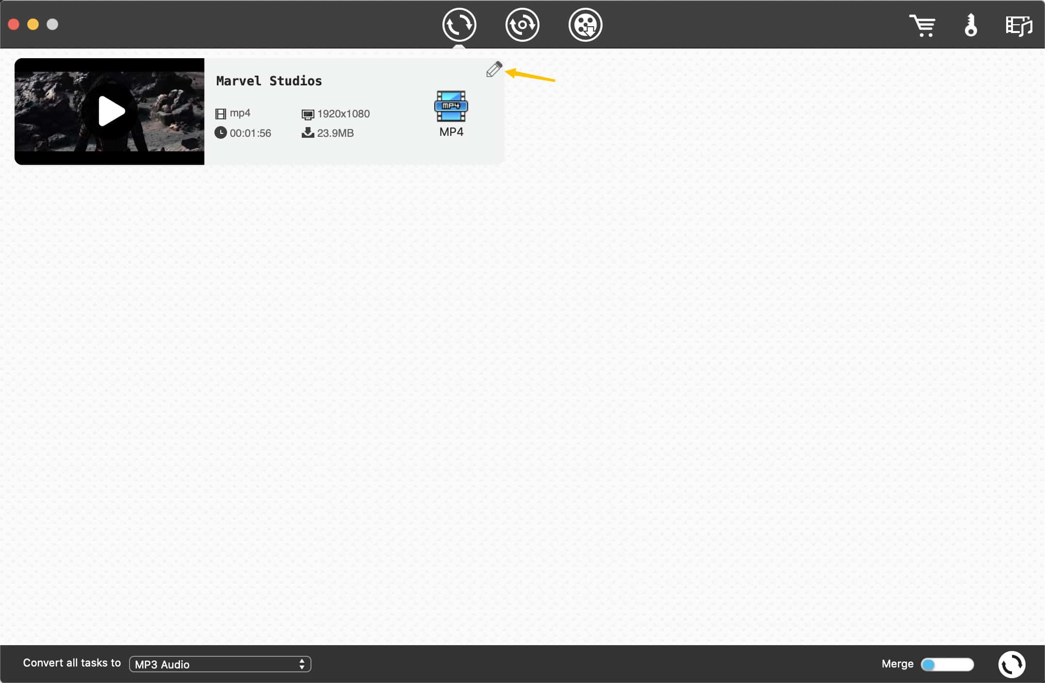Screen dimensions: 1045x683
Task: Click the file size download icon
Action: [x=308, y=133]
